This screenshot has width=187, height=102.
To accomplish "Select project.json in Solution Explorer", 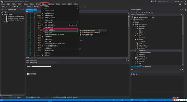I will click(x=142, y=51).
